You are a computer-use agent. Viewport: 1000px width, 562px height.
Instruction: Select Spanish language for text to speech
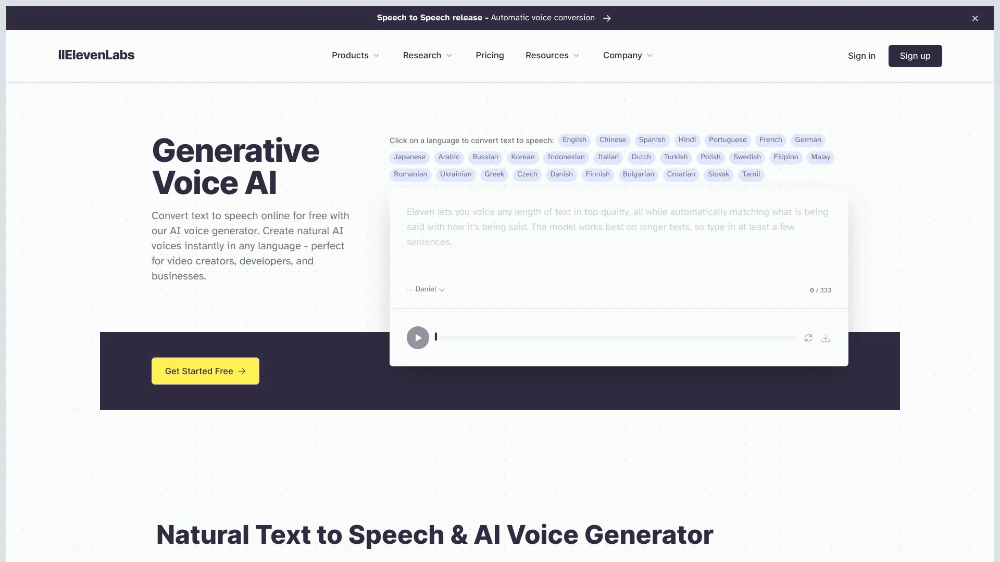[652, 140]
